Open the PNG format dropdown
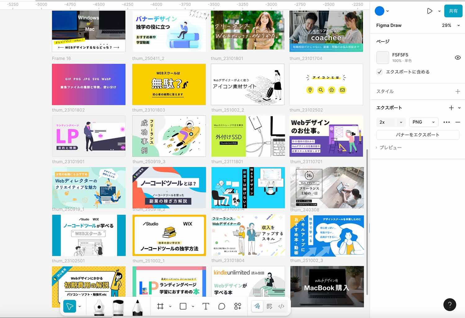Image resolution: width=465 pixels, height=318 pixels. click(423, 122)
